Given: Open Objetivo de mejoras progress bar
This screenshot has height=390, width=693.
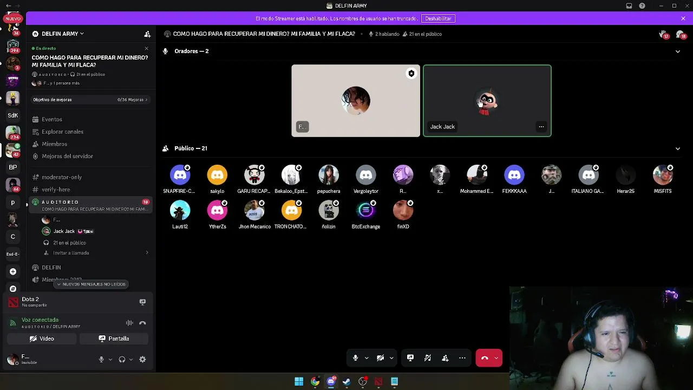Looking at the screenshot, I should tap(90, 100).
